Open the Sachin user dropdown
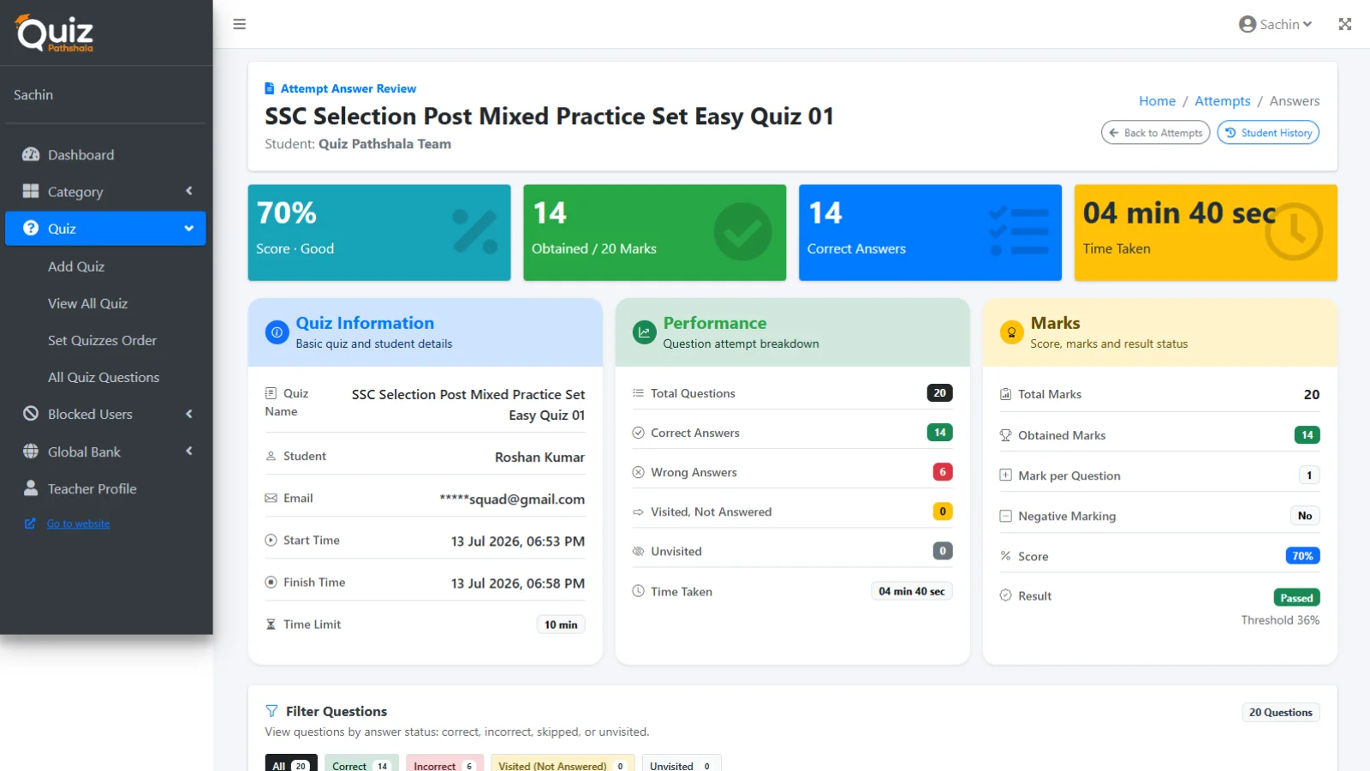 click(x=1275, y=24)
